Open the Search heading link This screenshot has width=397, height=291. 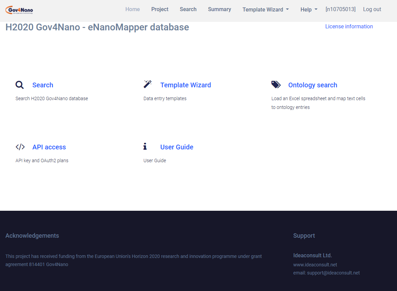(x=43, y=85)
